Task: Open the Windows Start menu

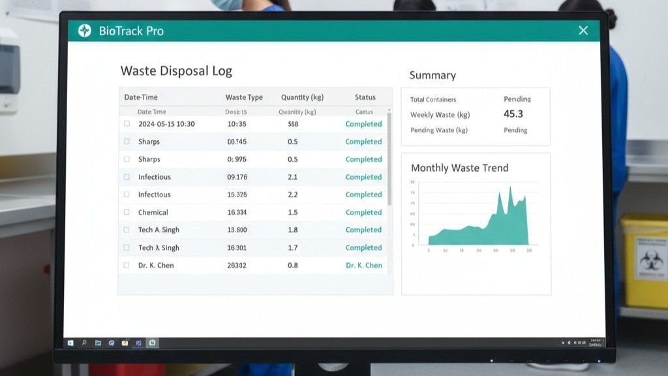Action: click(71, 342)
